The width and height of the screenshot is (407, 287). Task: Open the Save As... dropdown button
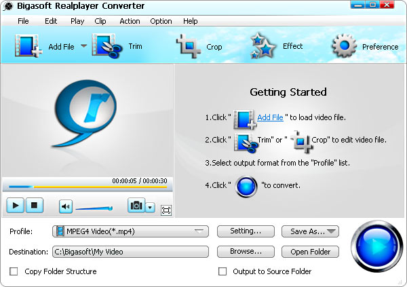pos(310,231)
